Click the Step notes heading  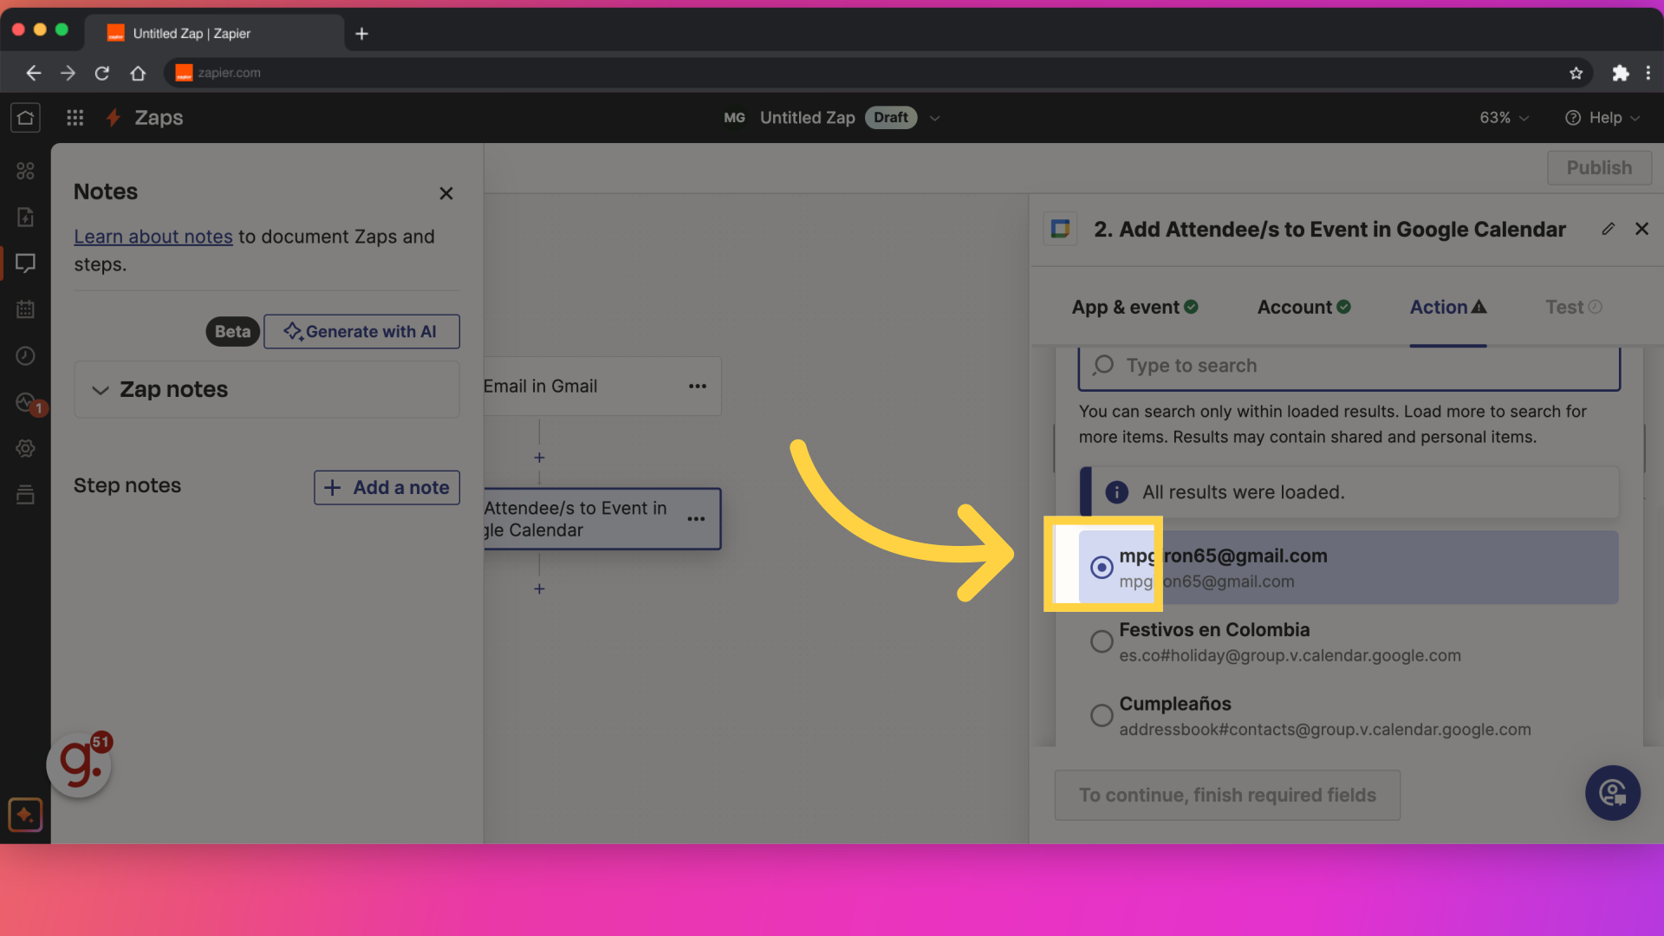pos(127,486)
